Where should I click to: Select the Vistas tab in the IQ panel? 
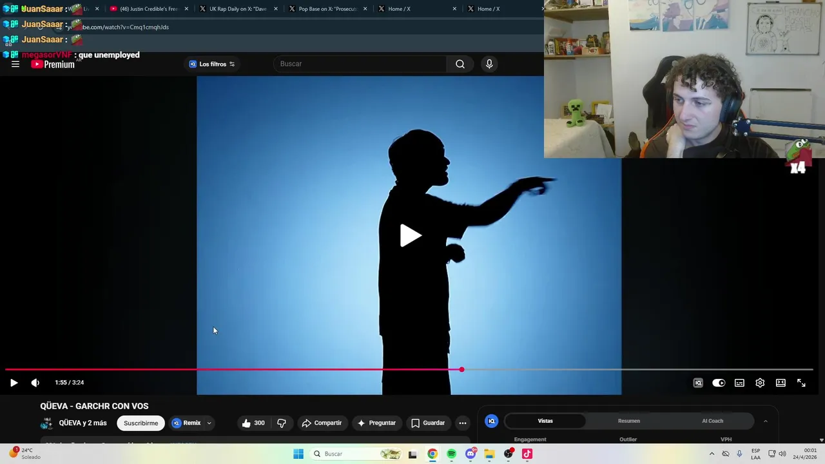545,421
